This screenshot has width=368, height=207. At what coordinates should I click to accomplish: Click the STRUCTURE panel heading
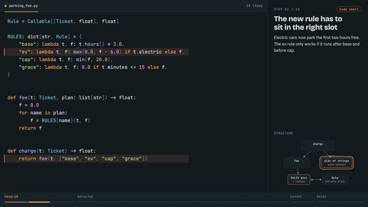(284, 133)
